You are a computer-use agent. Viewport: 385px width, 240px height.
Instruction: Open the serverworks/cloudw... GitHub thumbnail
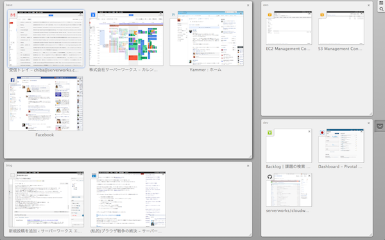[289, 190]
